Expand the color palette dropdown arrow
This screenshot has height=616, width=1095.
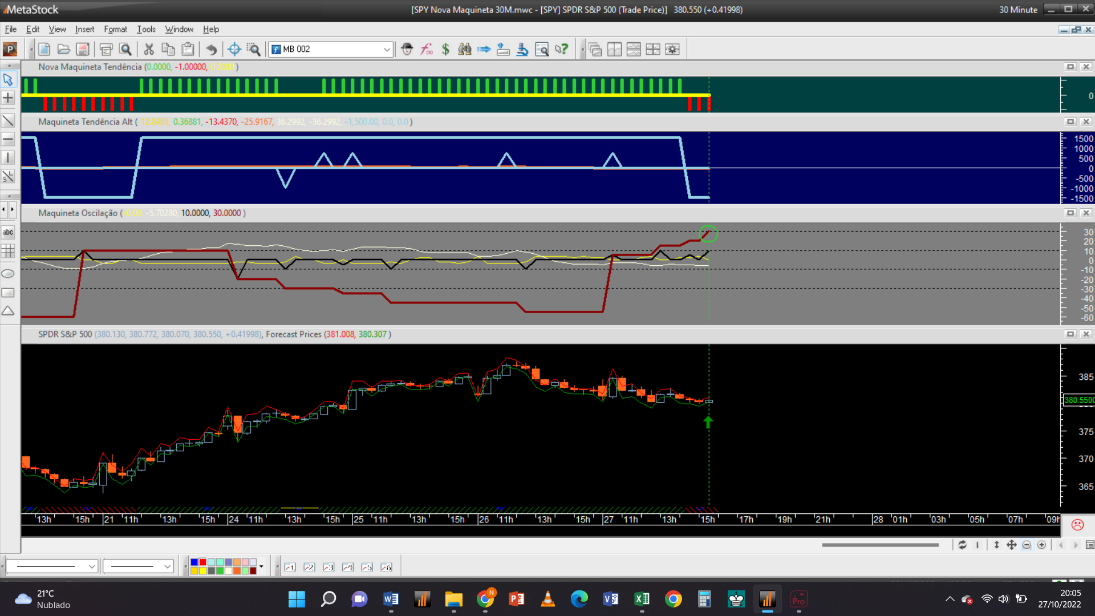[x=261, y=566]
